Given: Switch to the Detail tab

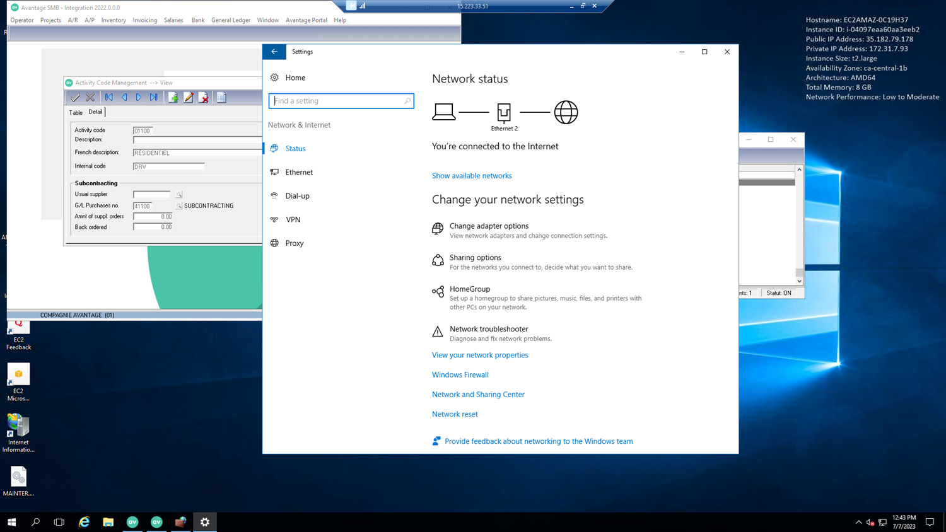Looking at the screenshot, I should (95, 112).
